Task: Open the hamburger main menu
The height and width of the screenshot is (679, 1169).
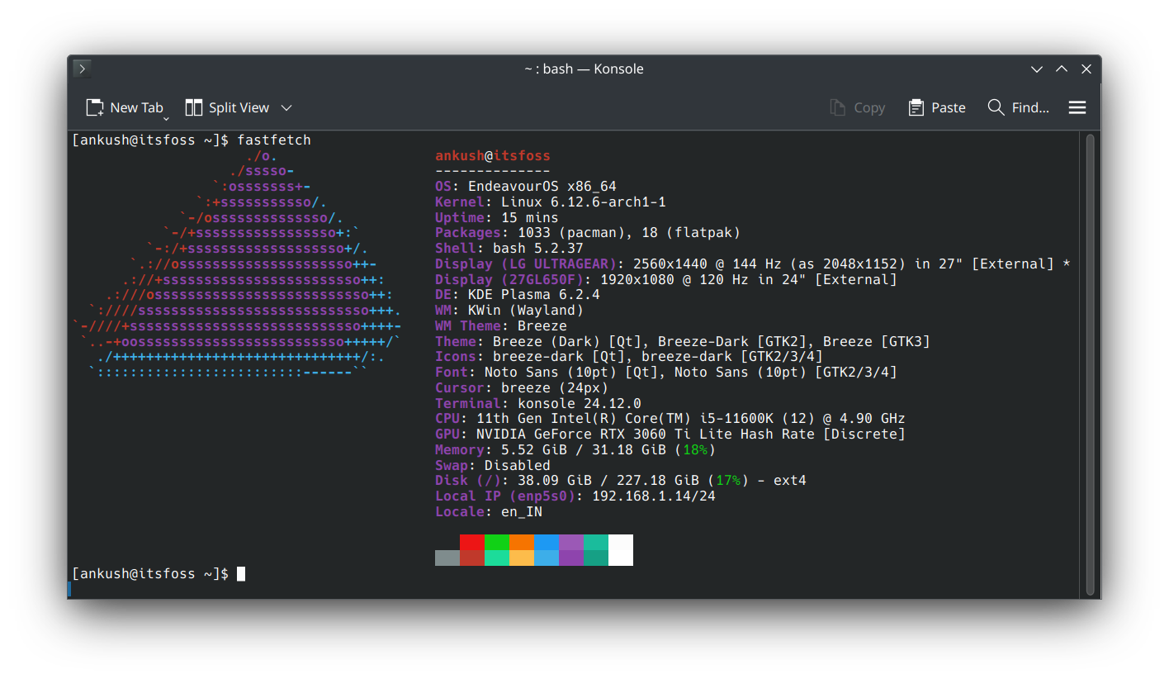Action: click(1077, 107)
